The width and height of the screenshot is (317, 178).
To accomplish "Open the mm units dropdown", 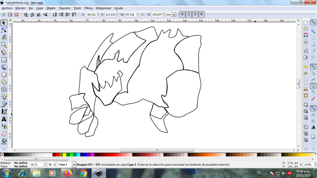I will (174, 14).
